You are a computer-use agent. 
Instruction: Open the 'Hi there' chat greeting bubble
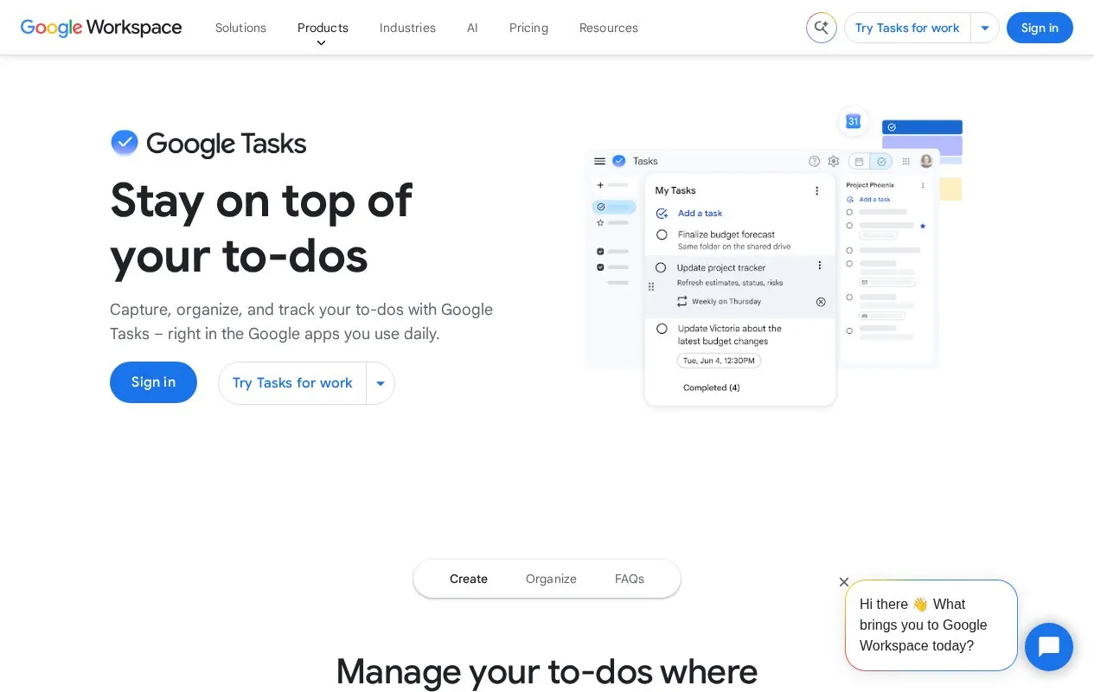click(931, 625)
